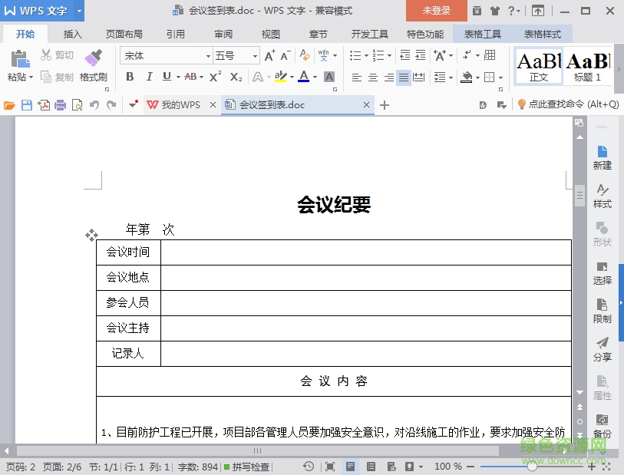Expand the underline style dropdown

coord(178,78)
